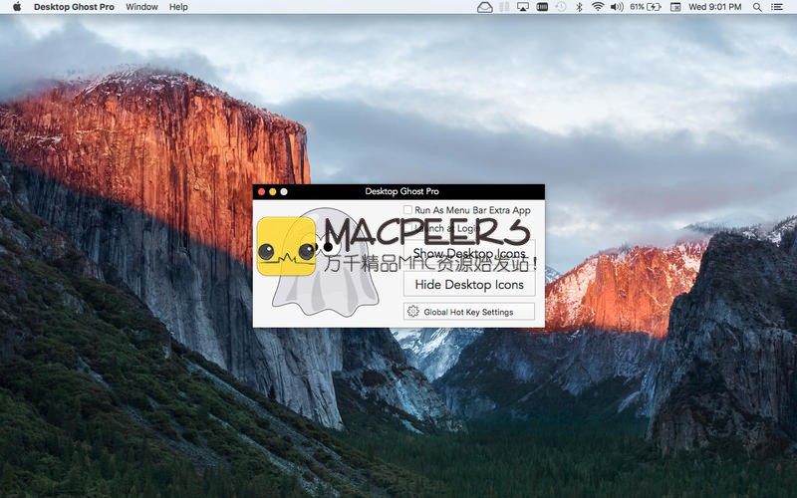The height and width of the screenshot is (498, 797).
Task: Open the Desktop Ghost Pro menu
Action: click(74, 7)
